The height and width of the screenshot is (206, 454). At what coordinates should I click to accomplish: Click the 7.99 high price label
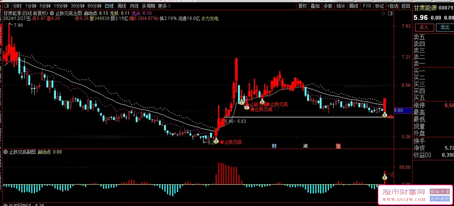point(17,25)
